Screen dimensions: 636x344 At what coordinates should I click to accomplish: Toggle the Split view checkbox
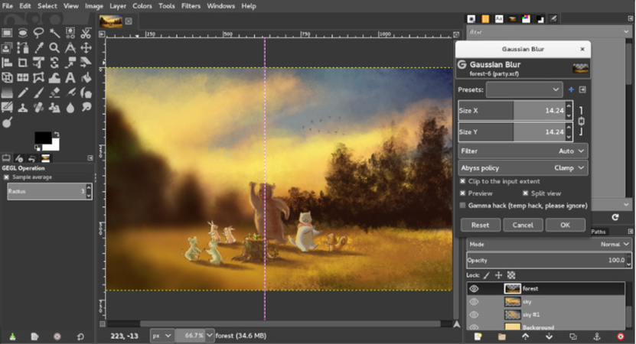(525, 193)
